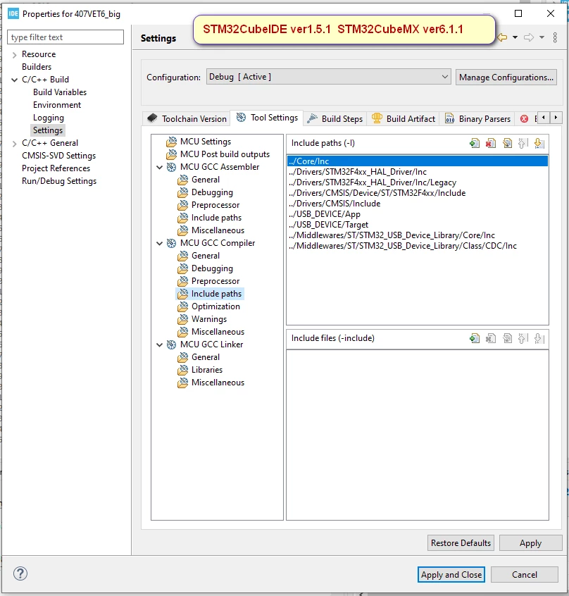569x596 pixels.
Task: Select Libraries under MCU GCC Linker
Action: (206, 370)
